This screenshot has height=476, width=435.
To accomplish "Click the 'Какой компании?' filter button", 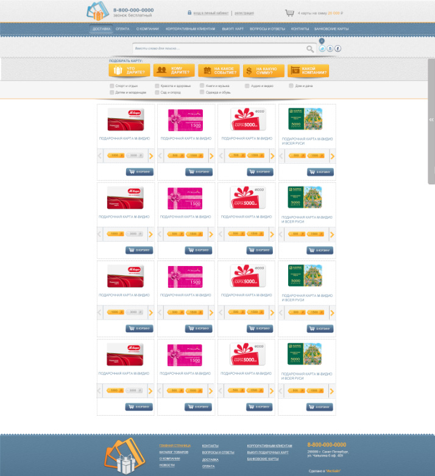I will 308,71.
